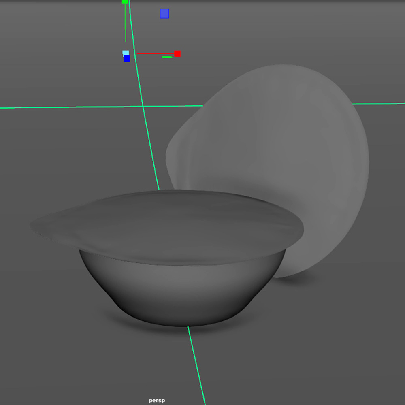Click the thin green Y-axis manipulator line
This screenshot has height=405, width=405.
pyautogui.click(x=125, y=24)
